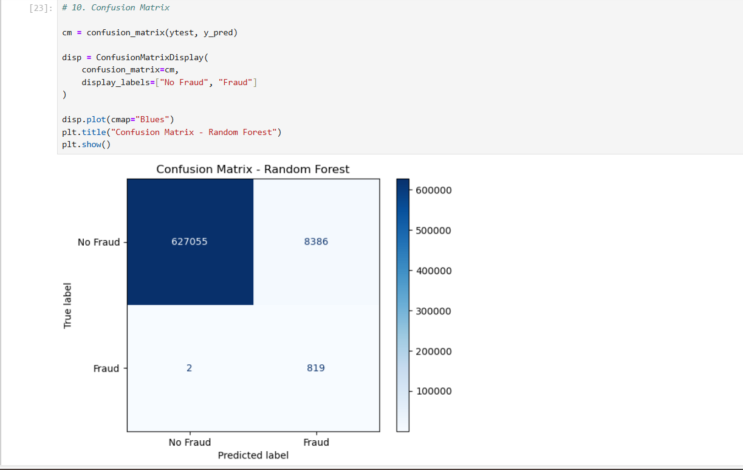
Task: Click the plot title 'Confusion Matrix - Random Forest'
Action: [253, 169]
